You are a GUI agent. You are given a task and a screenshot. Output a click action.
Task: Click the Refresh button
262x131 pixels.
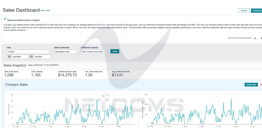click(x=244, y=10)
